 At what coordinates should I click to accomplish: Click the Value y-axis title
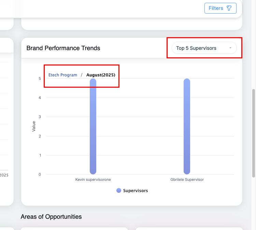tap(34, 126)
